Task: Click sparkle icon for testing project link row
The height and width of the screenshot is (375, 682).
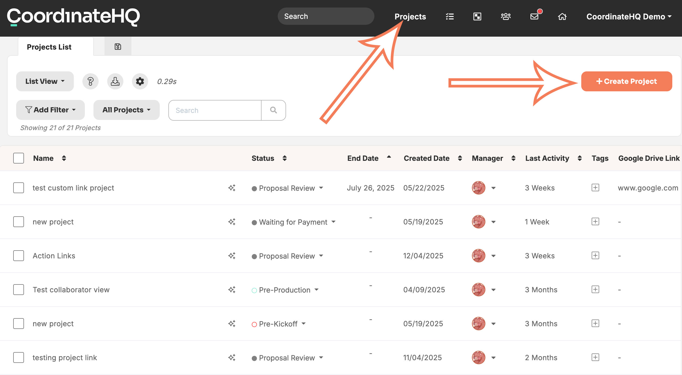Action: pyautogui.click(x=232, y=357)
